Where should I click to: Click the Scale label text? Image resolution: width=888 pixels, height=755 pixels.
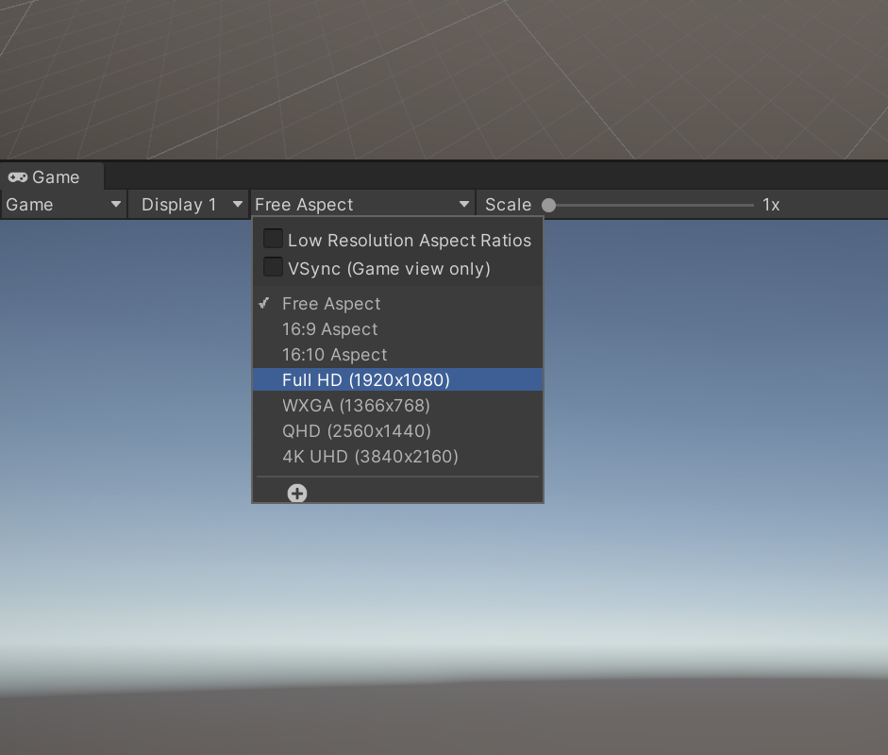(x=508, y=205)
